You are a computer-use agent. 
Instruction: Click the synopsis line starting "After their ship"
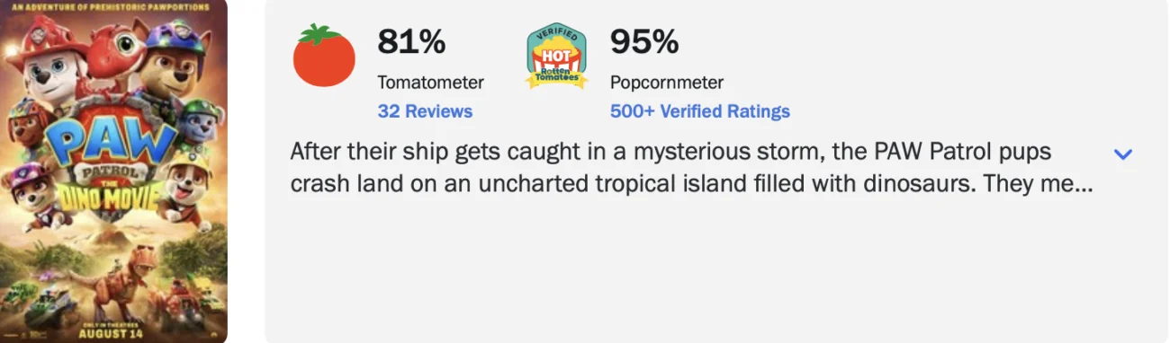(670, 152)
